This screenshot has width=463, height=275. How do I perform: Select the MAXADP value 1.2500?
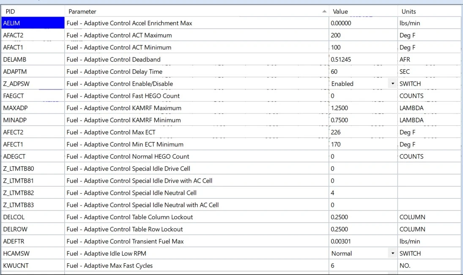(x=363, y=108)
